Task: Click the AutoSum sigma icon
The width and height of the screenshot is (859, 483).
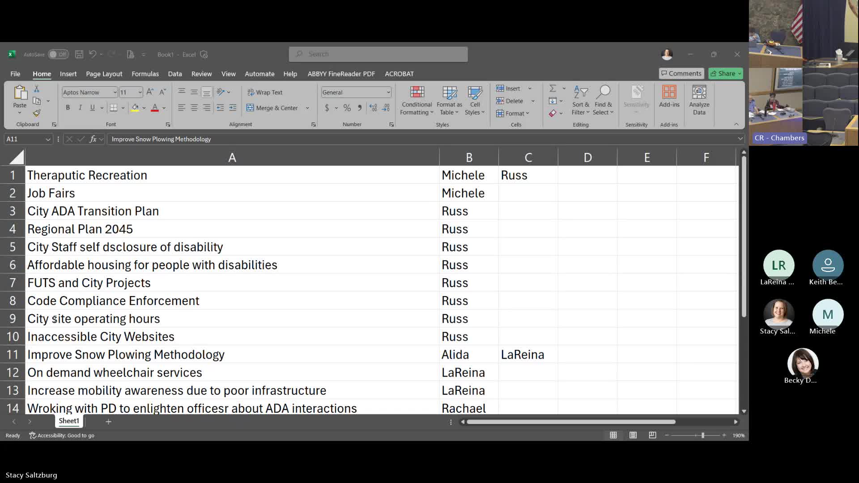Action: coord(553,89)
